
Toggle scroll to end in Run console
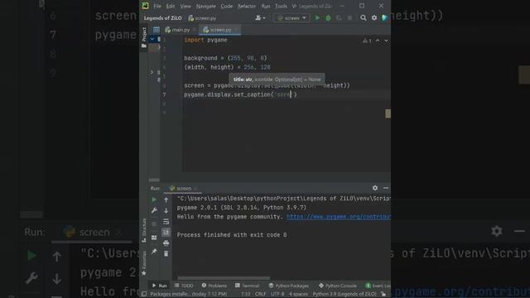[166, 232]
